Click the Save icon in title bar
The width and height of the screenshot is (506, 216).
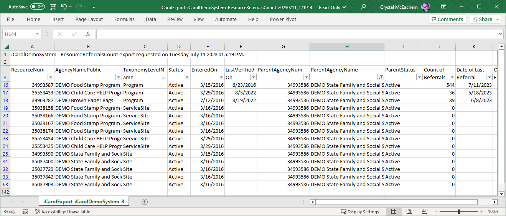tap(53, 7)
